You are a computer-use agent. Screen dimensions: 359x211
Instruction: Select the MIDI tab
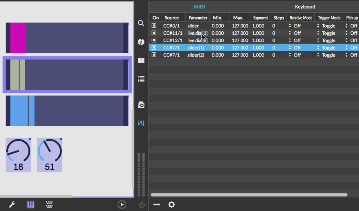click(x=199, y=7)
